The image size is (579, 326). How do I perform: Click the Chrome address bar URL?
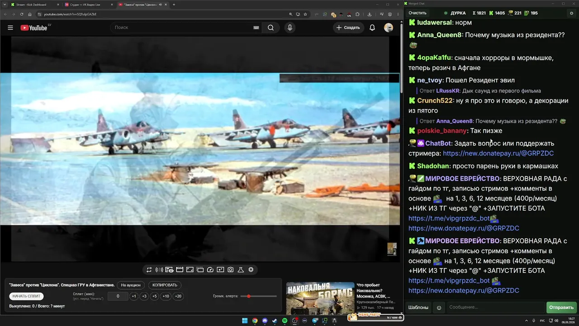click(70, 14)
